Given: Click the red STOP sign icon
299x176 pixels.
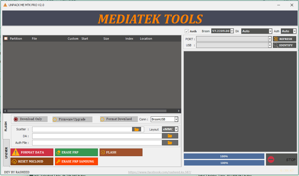Looking at the screenshot, I should pos(271,159).
